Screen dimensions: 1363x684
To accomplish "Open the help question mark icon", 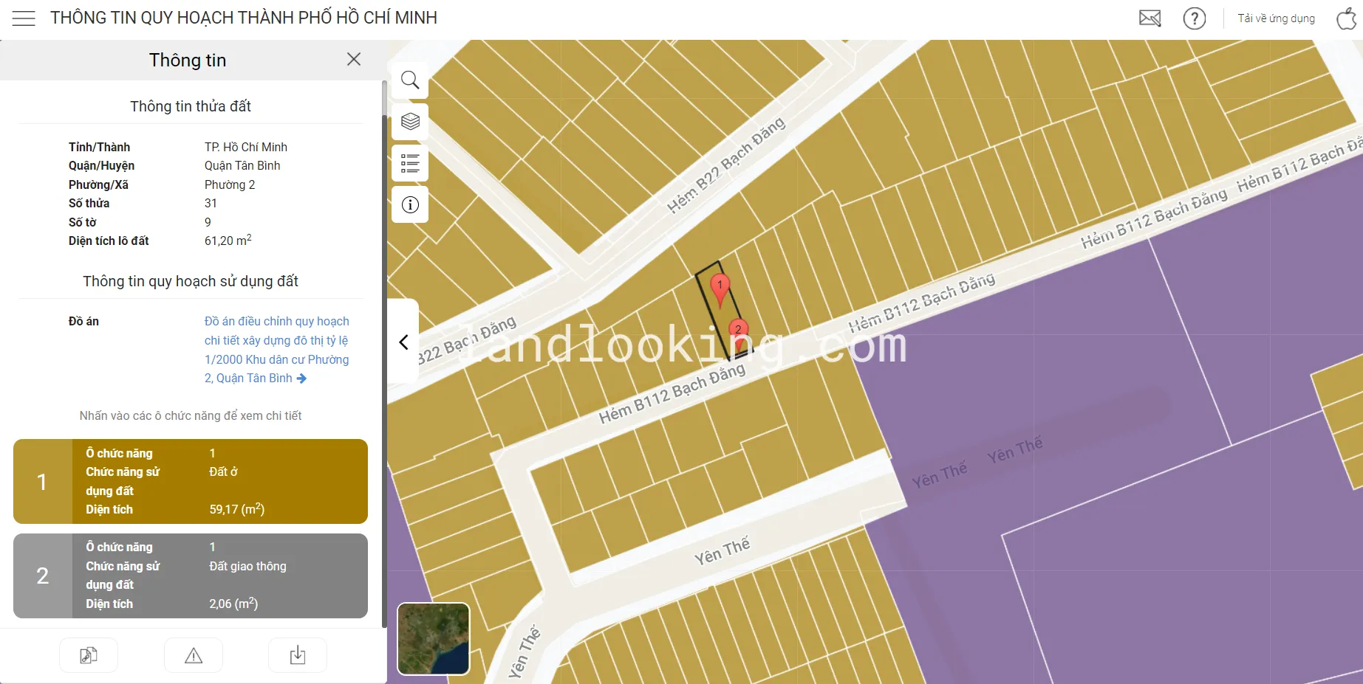I will pyautogui.click(x=1194, y=18).
